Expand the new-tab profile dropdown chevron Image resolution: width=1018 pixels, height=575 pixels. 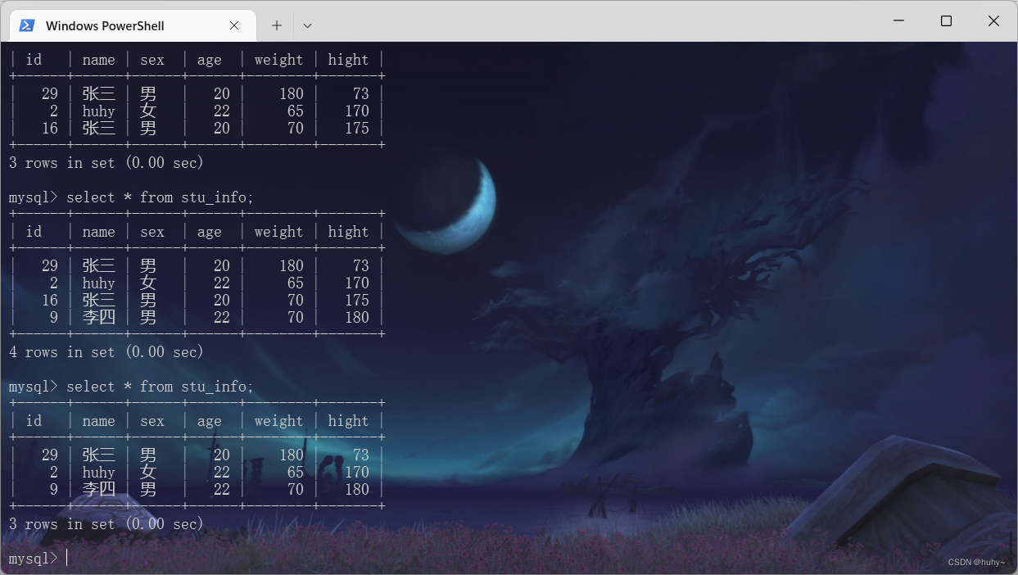tap(307, 25)
